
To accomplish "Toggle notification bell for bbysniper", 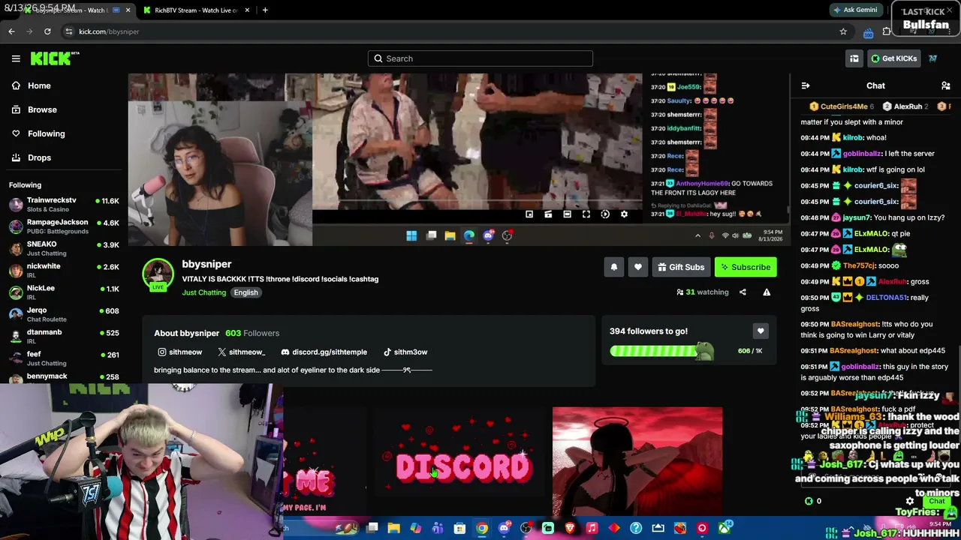I will [614, 267].
